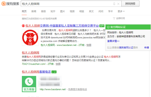The width and height of the screenshot is (151, 97).
Task: Click the 网站名称:包大人担保网 text
Action: pyautogui.click(x=120, y=32)
